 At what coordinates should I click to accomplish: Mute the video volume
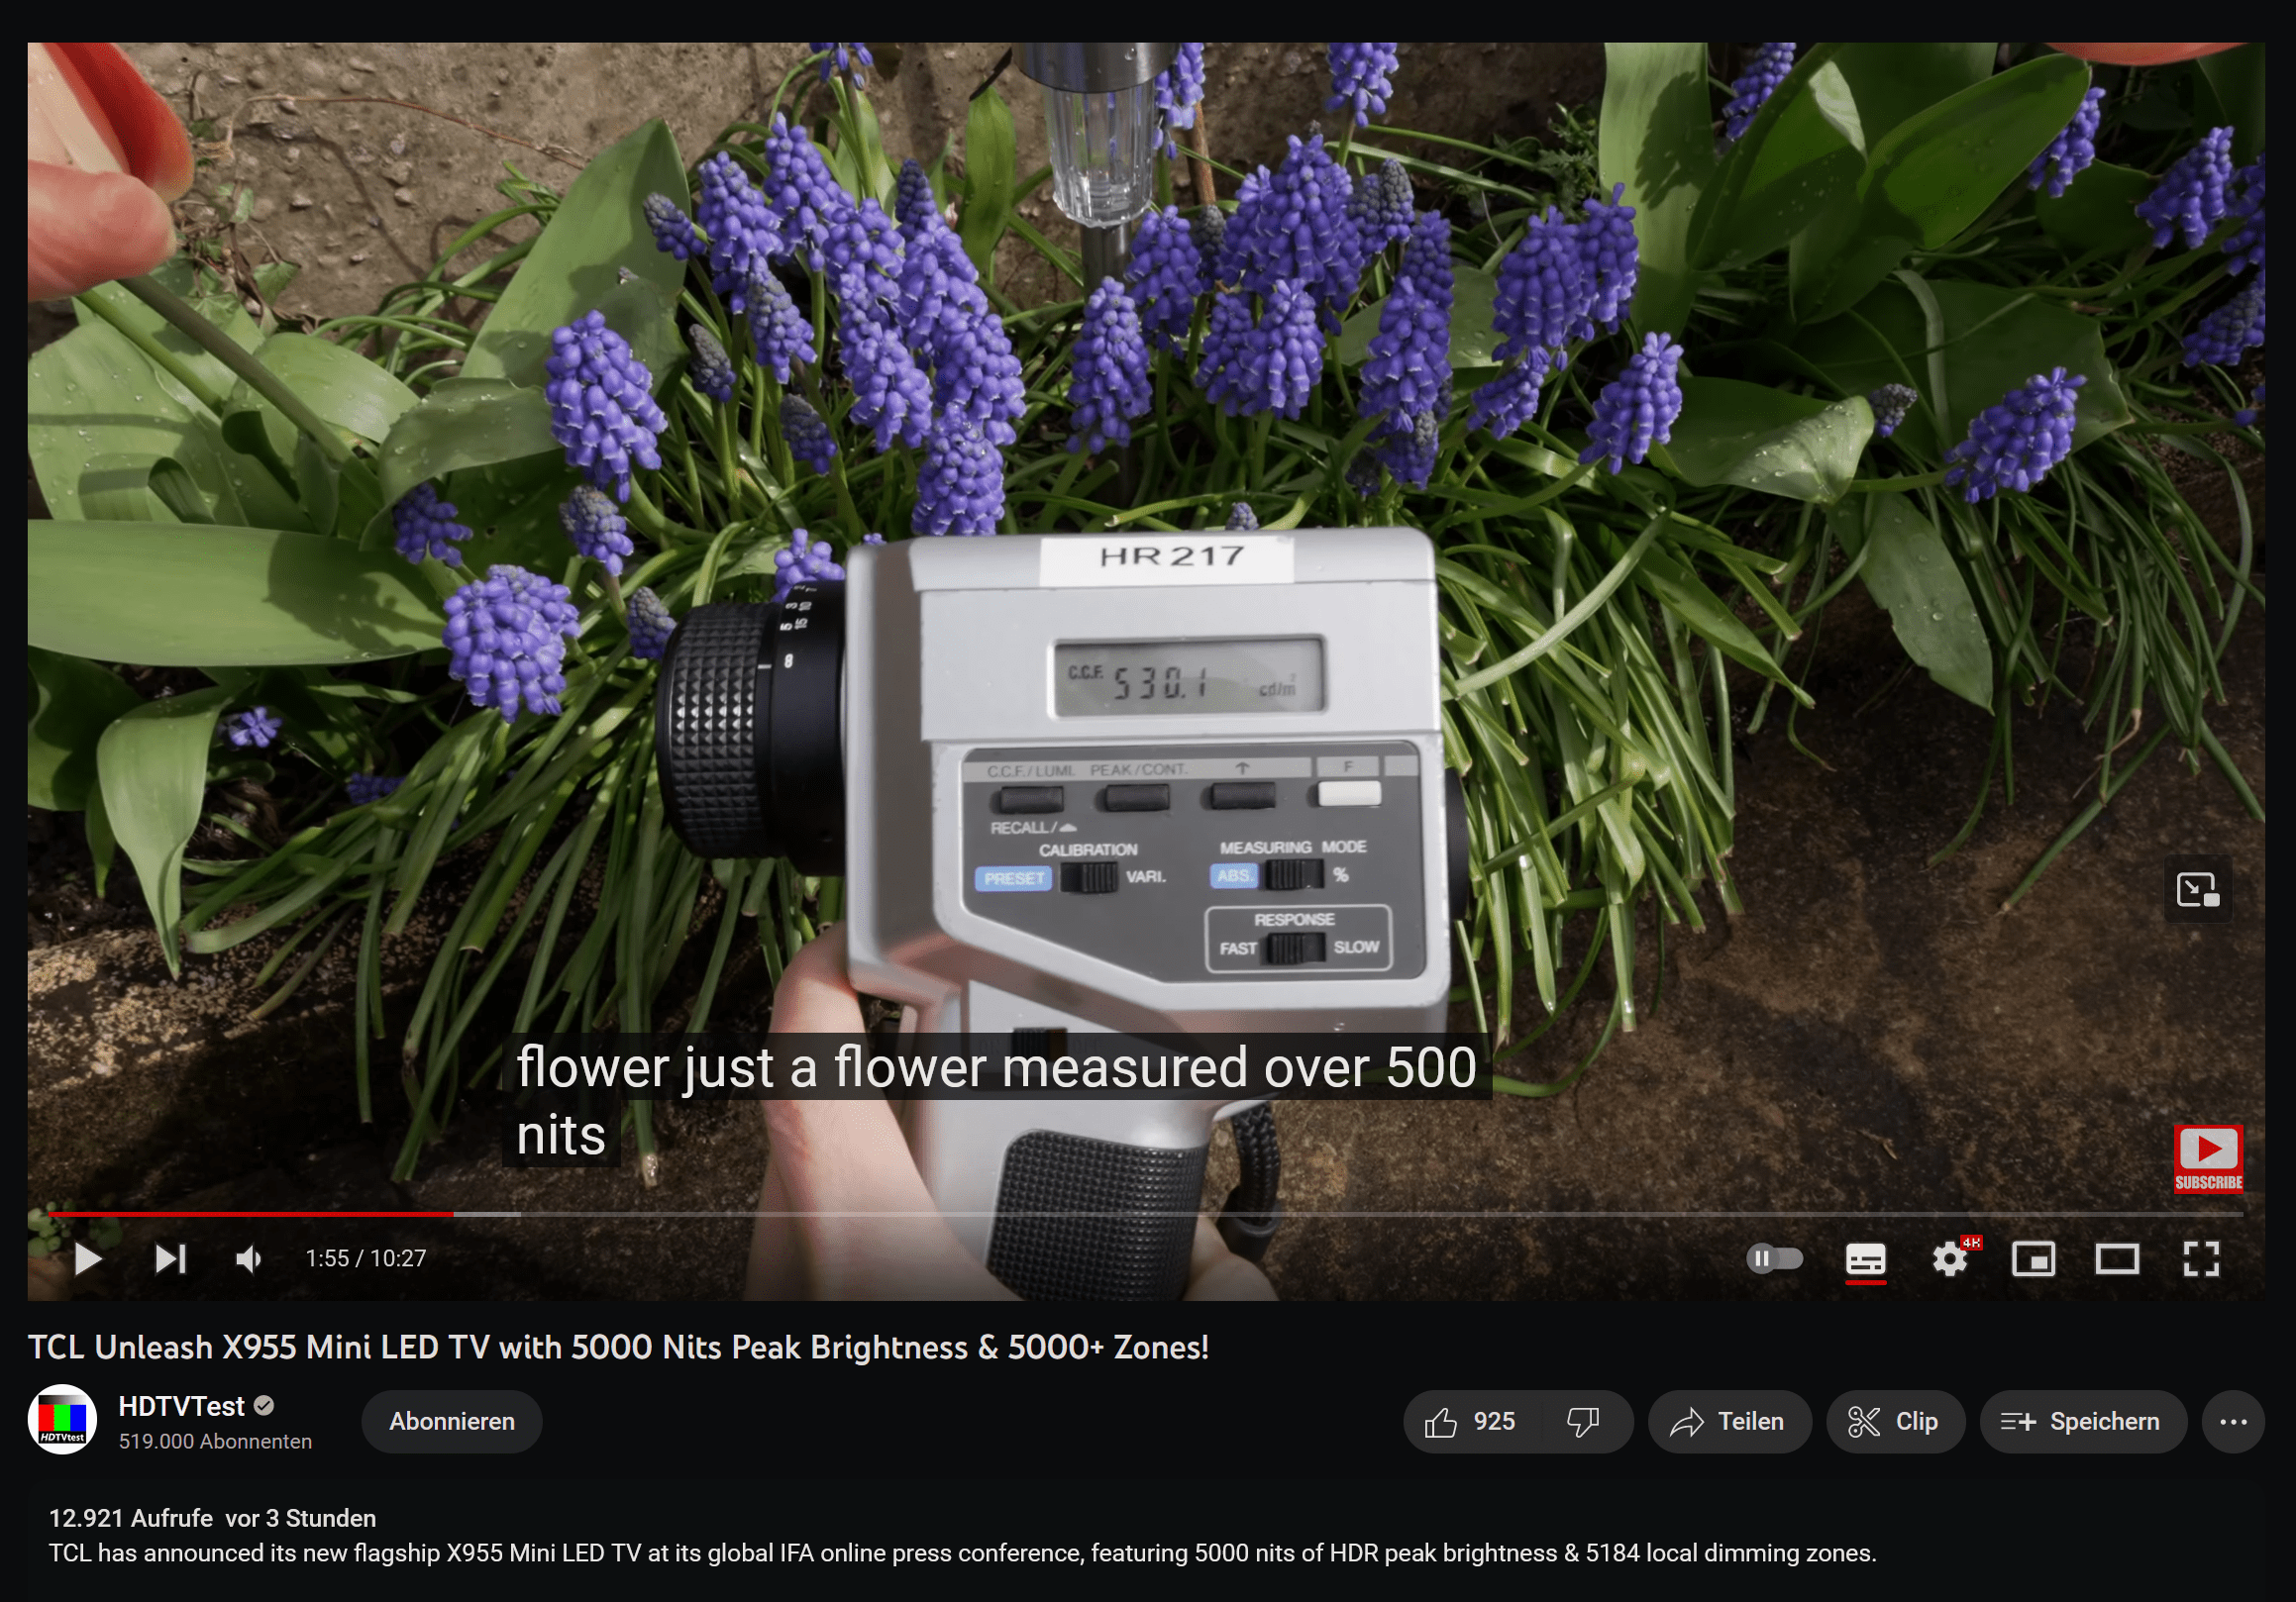click(x=249, y=1258)
